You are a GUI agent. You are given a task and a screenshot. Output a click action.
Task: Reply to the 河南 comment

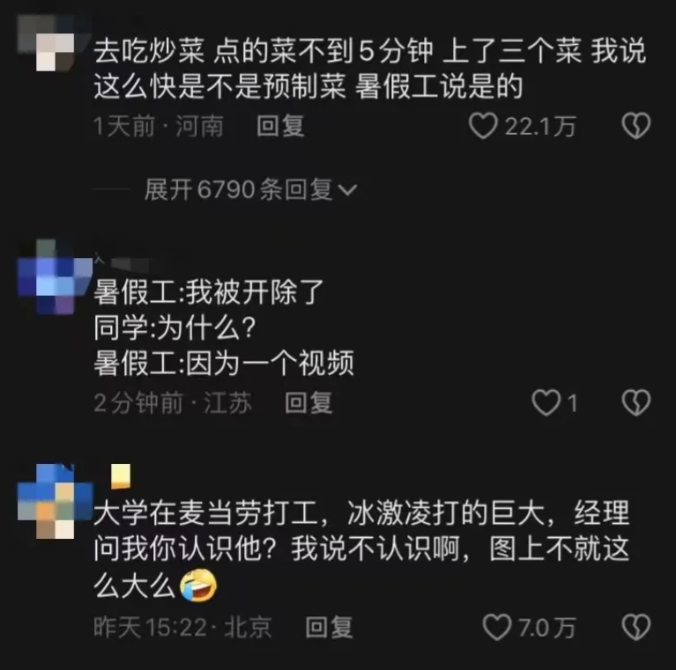(280, 126)
